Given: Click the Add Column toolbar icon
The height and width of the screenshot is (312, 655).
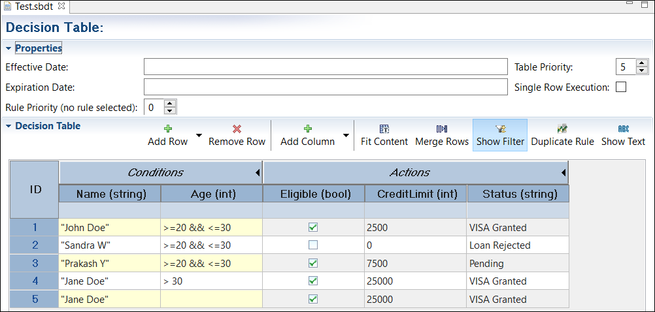Looking at the screenshot, I should 307,129.
